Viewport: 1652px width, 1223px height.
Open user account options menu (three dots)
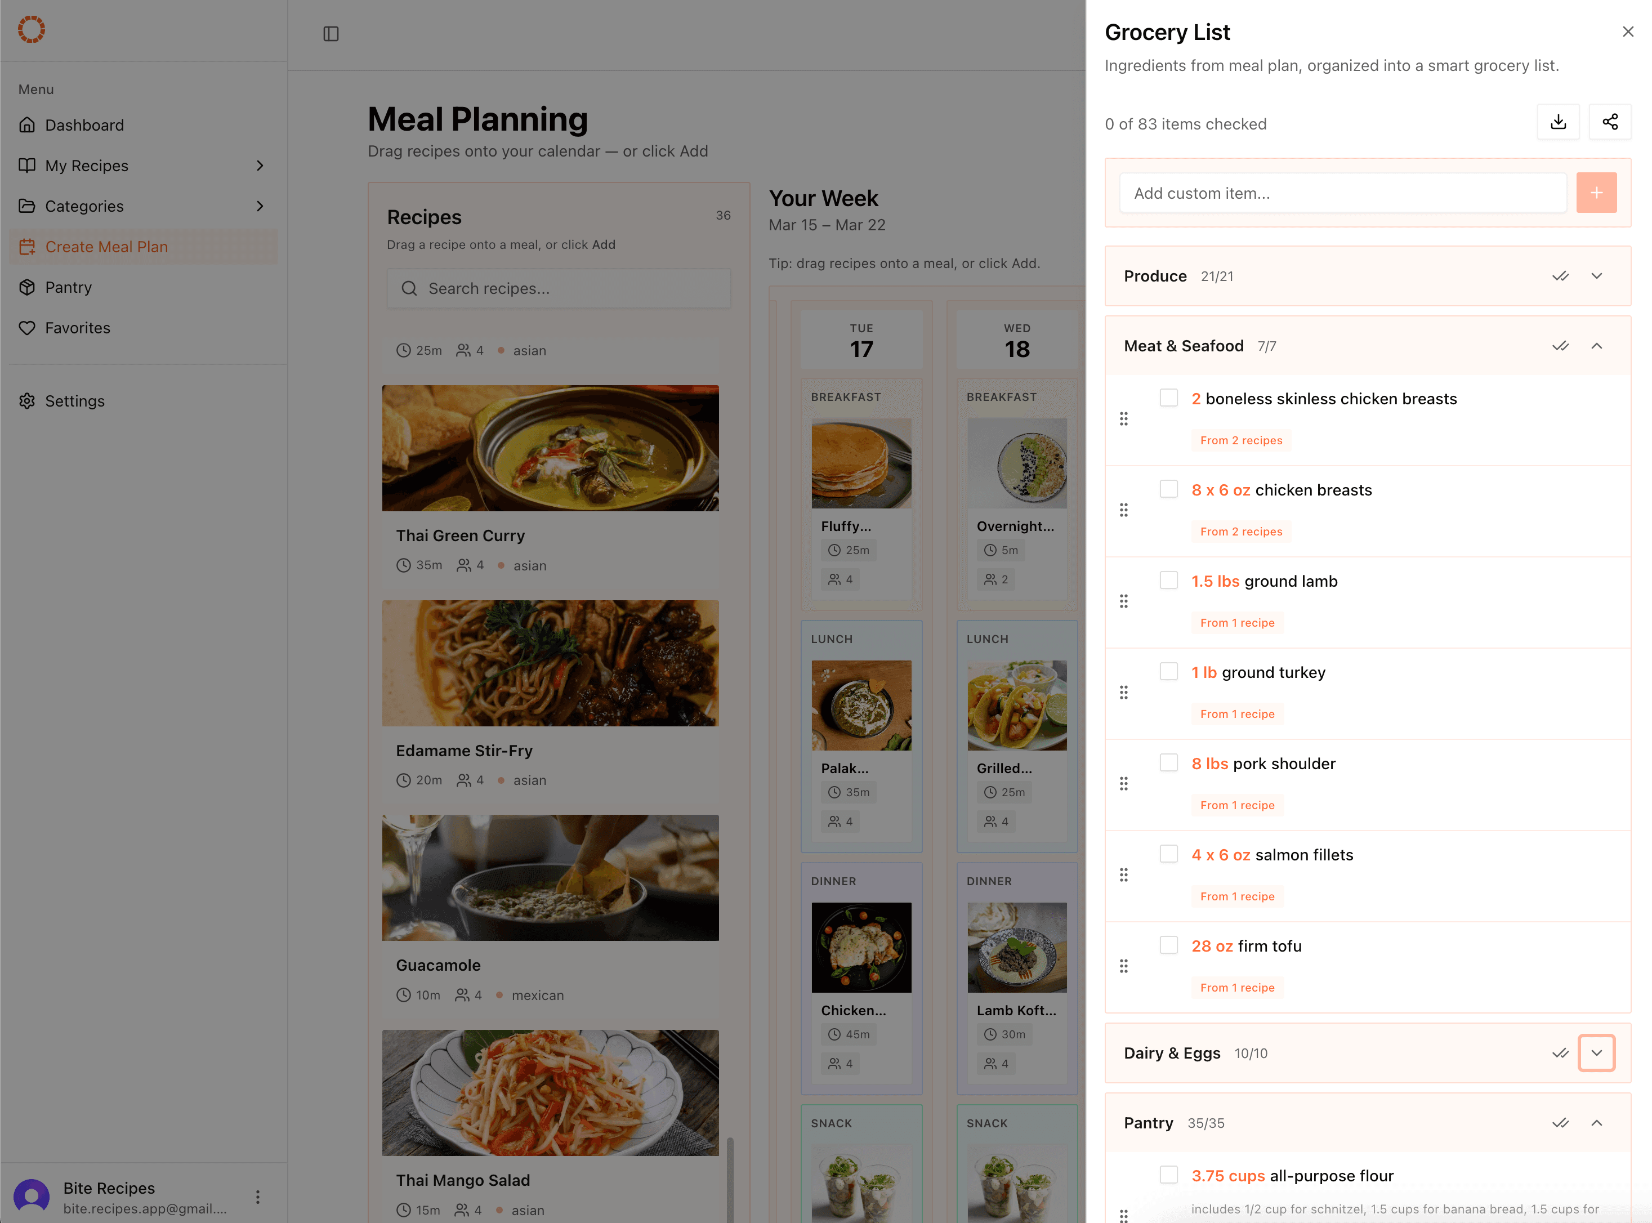click(257, 1197)
